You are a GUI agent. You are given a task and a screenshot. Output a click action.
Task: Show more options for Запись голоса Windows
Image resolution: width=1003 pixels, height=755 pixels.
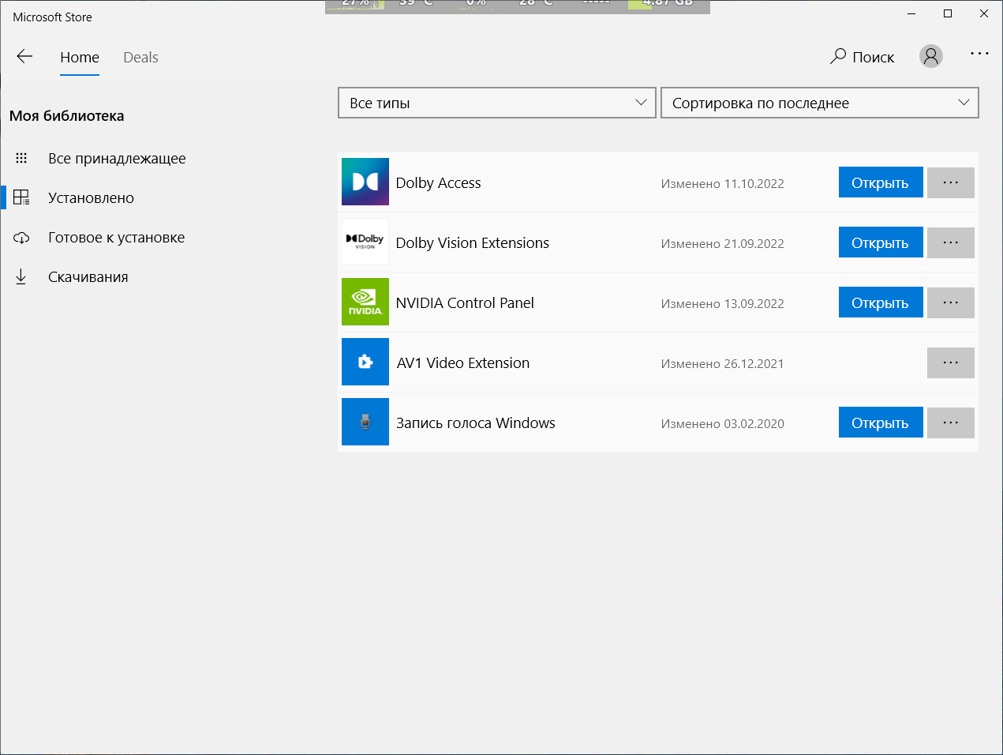click(x=951, y=423)
